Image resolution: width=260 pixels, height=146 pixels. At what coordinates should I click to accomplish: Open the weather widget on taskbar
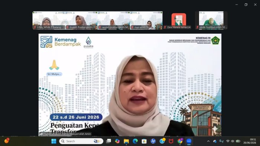tap(7, 141)
